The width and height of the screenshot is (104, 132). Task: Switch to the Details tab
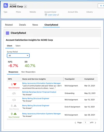click(22, 25)
